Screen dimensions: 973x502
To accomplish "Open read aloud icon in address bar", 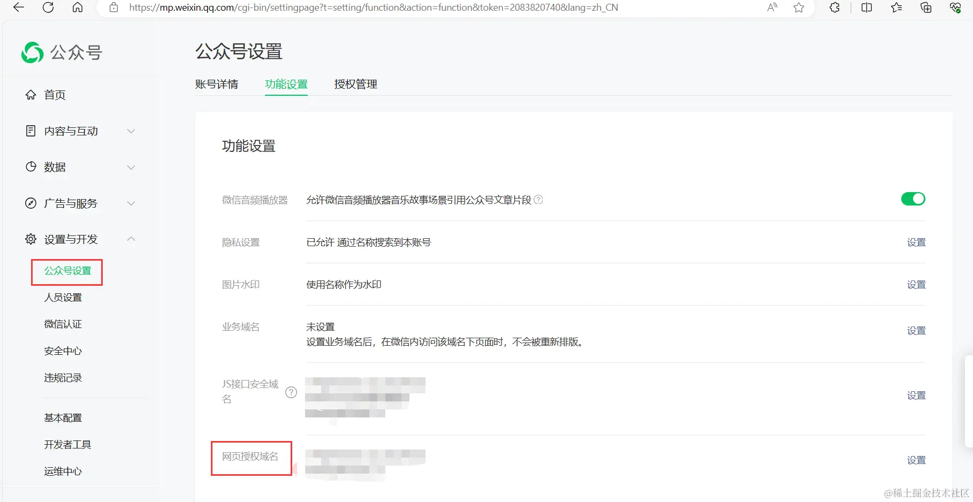I will tap(772, 7).
